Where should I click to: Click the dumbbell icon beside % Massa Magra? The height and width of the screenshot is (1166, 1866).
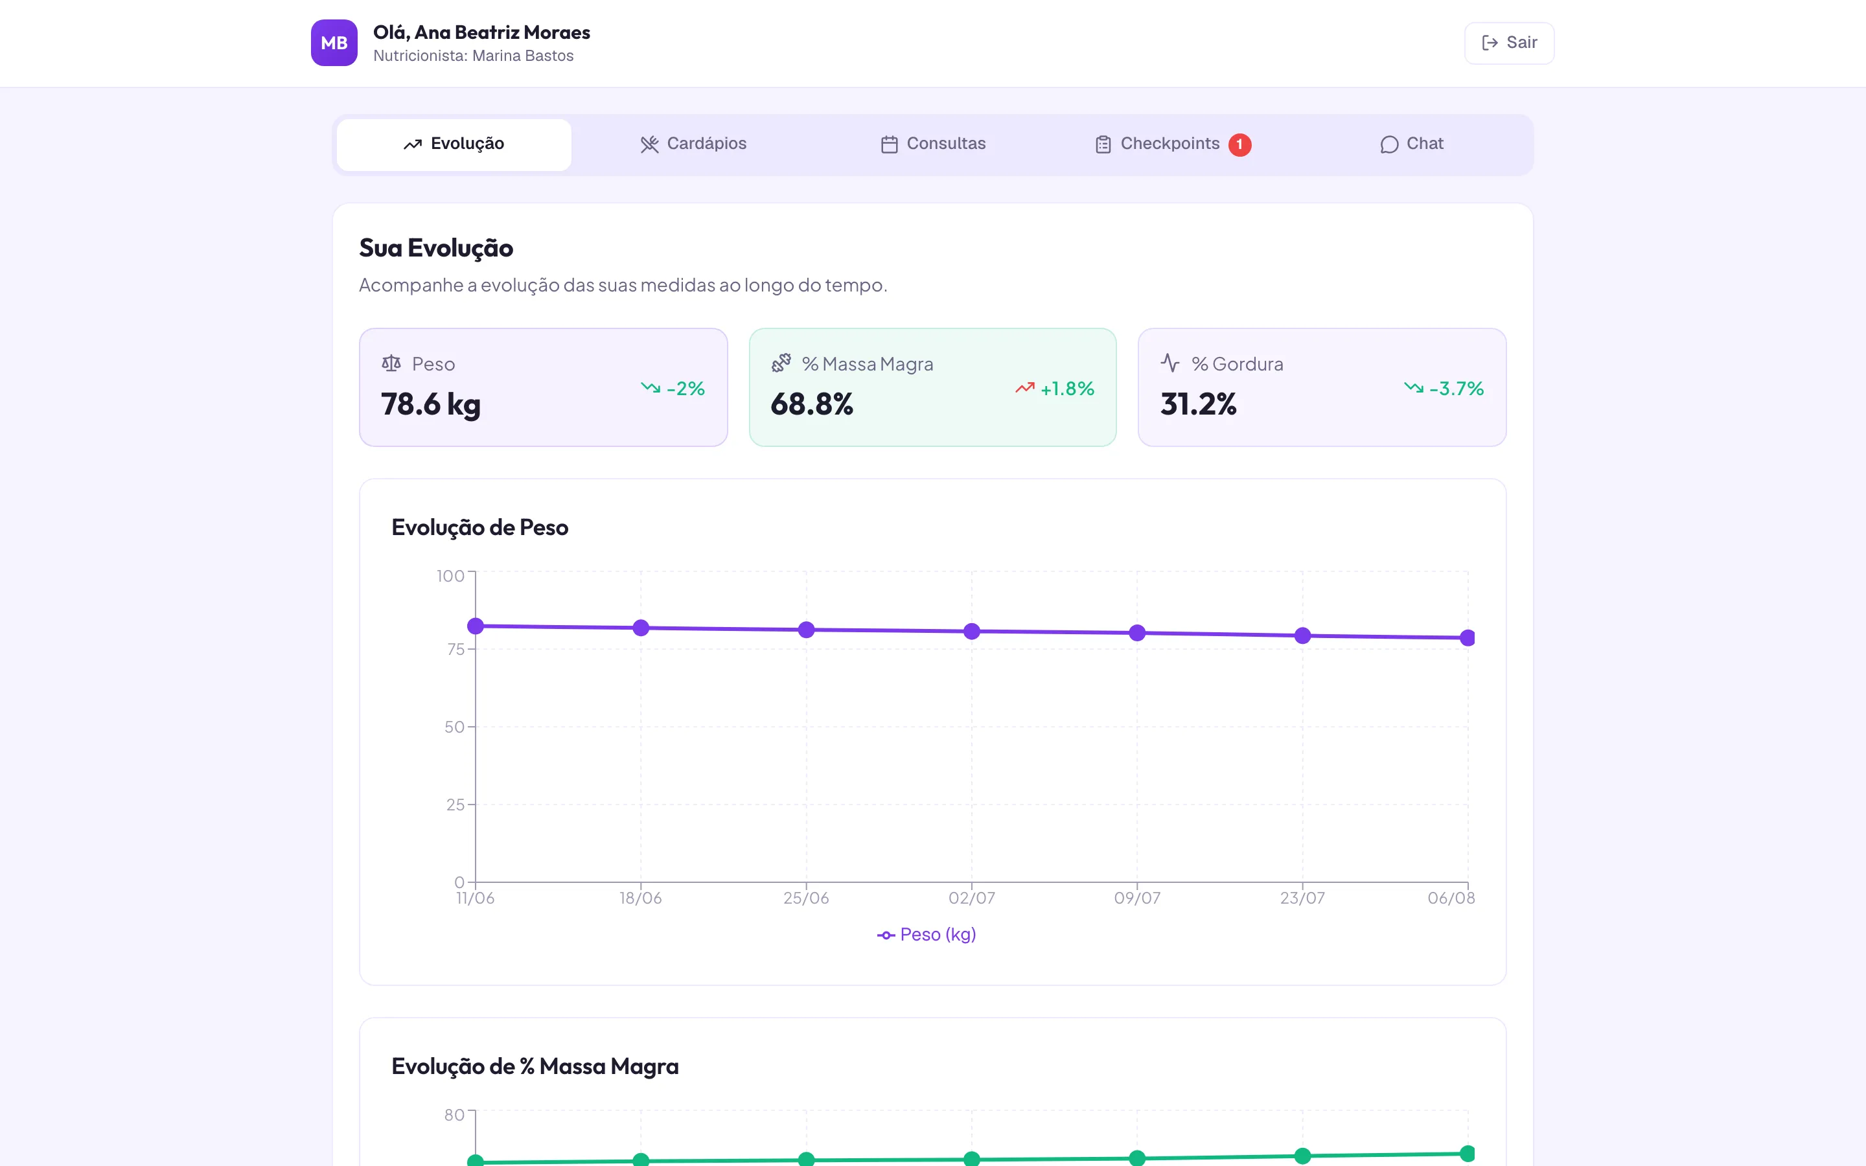point(781,363)
